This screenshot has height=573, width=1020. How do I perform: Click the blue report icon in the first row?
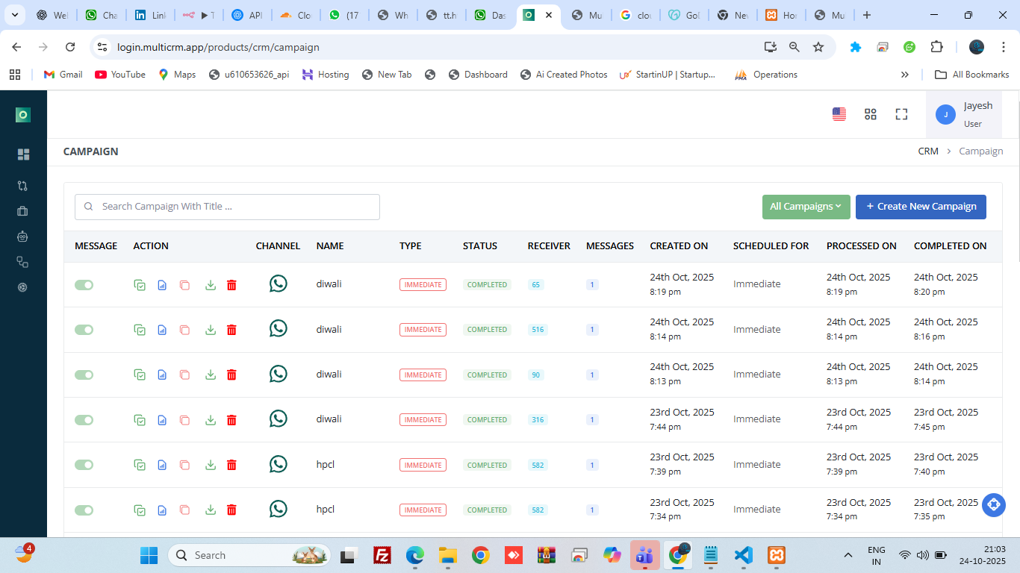click(x=162, y=285)
